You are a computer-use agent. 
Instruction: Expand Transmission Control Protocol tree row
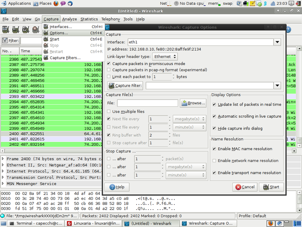pyautogui.click(x=2, y=177)
